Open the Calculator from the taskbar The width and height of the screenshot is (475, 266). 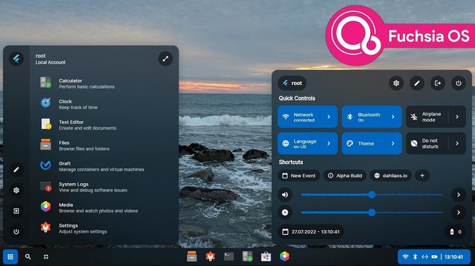(x=247, y=257)
